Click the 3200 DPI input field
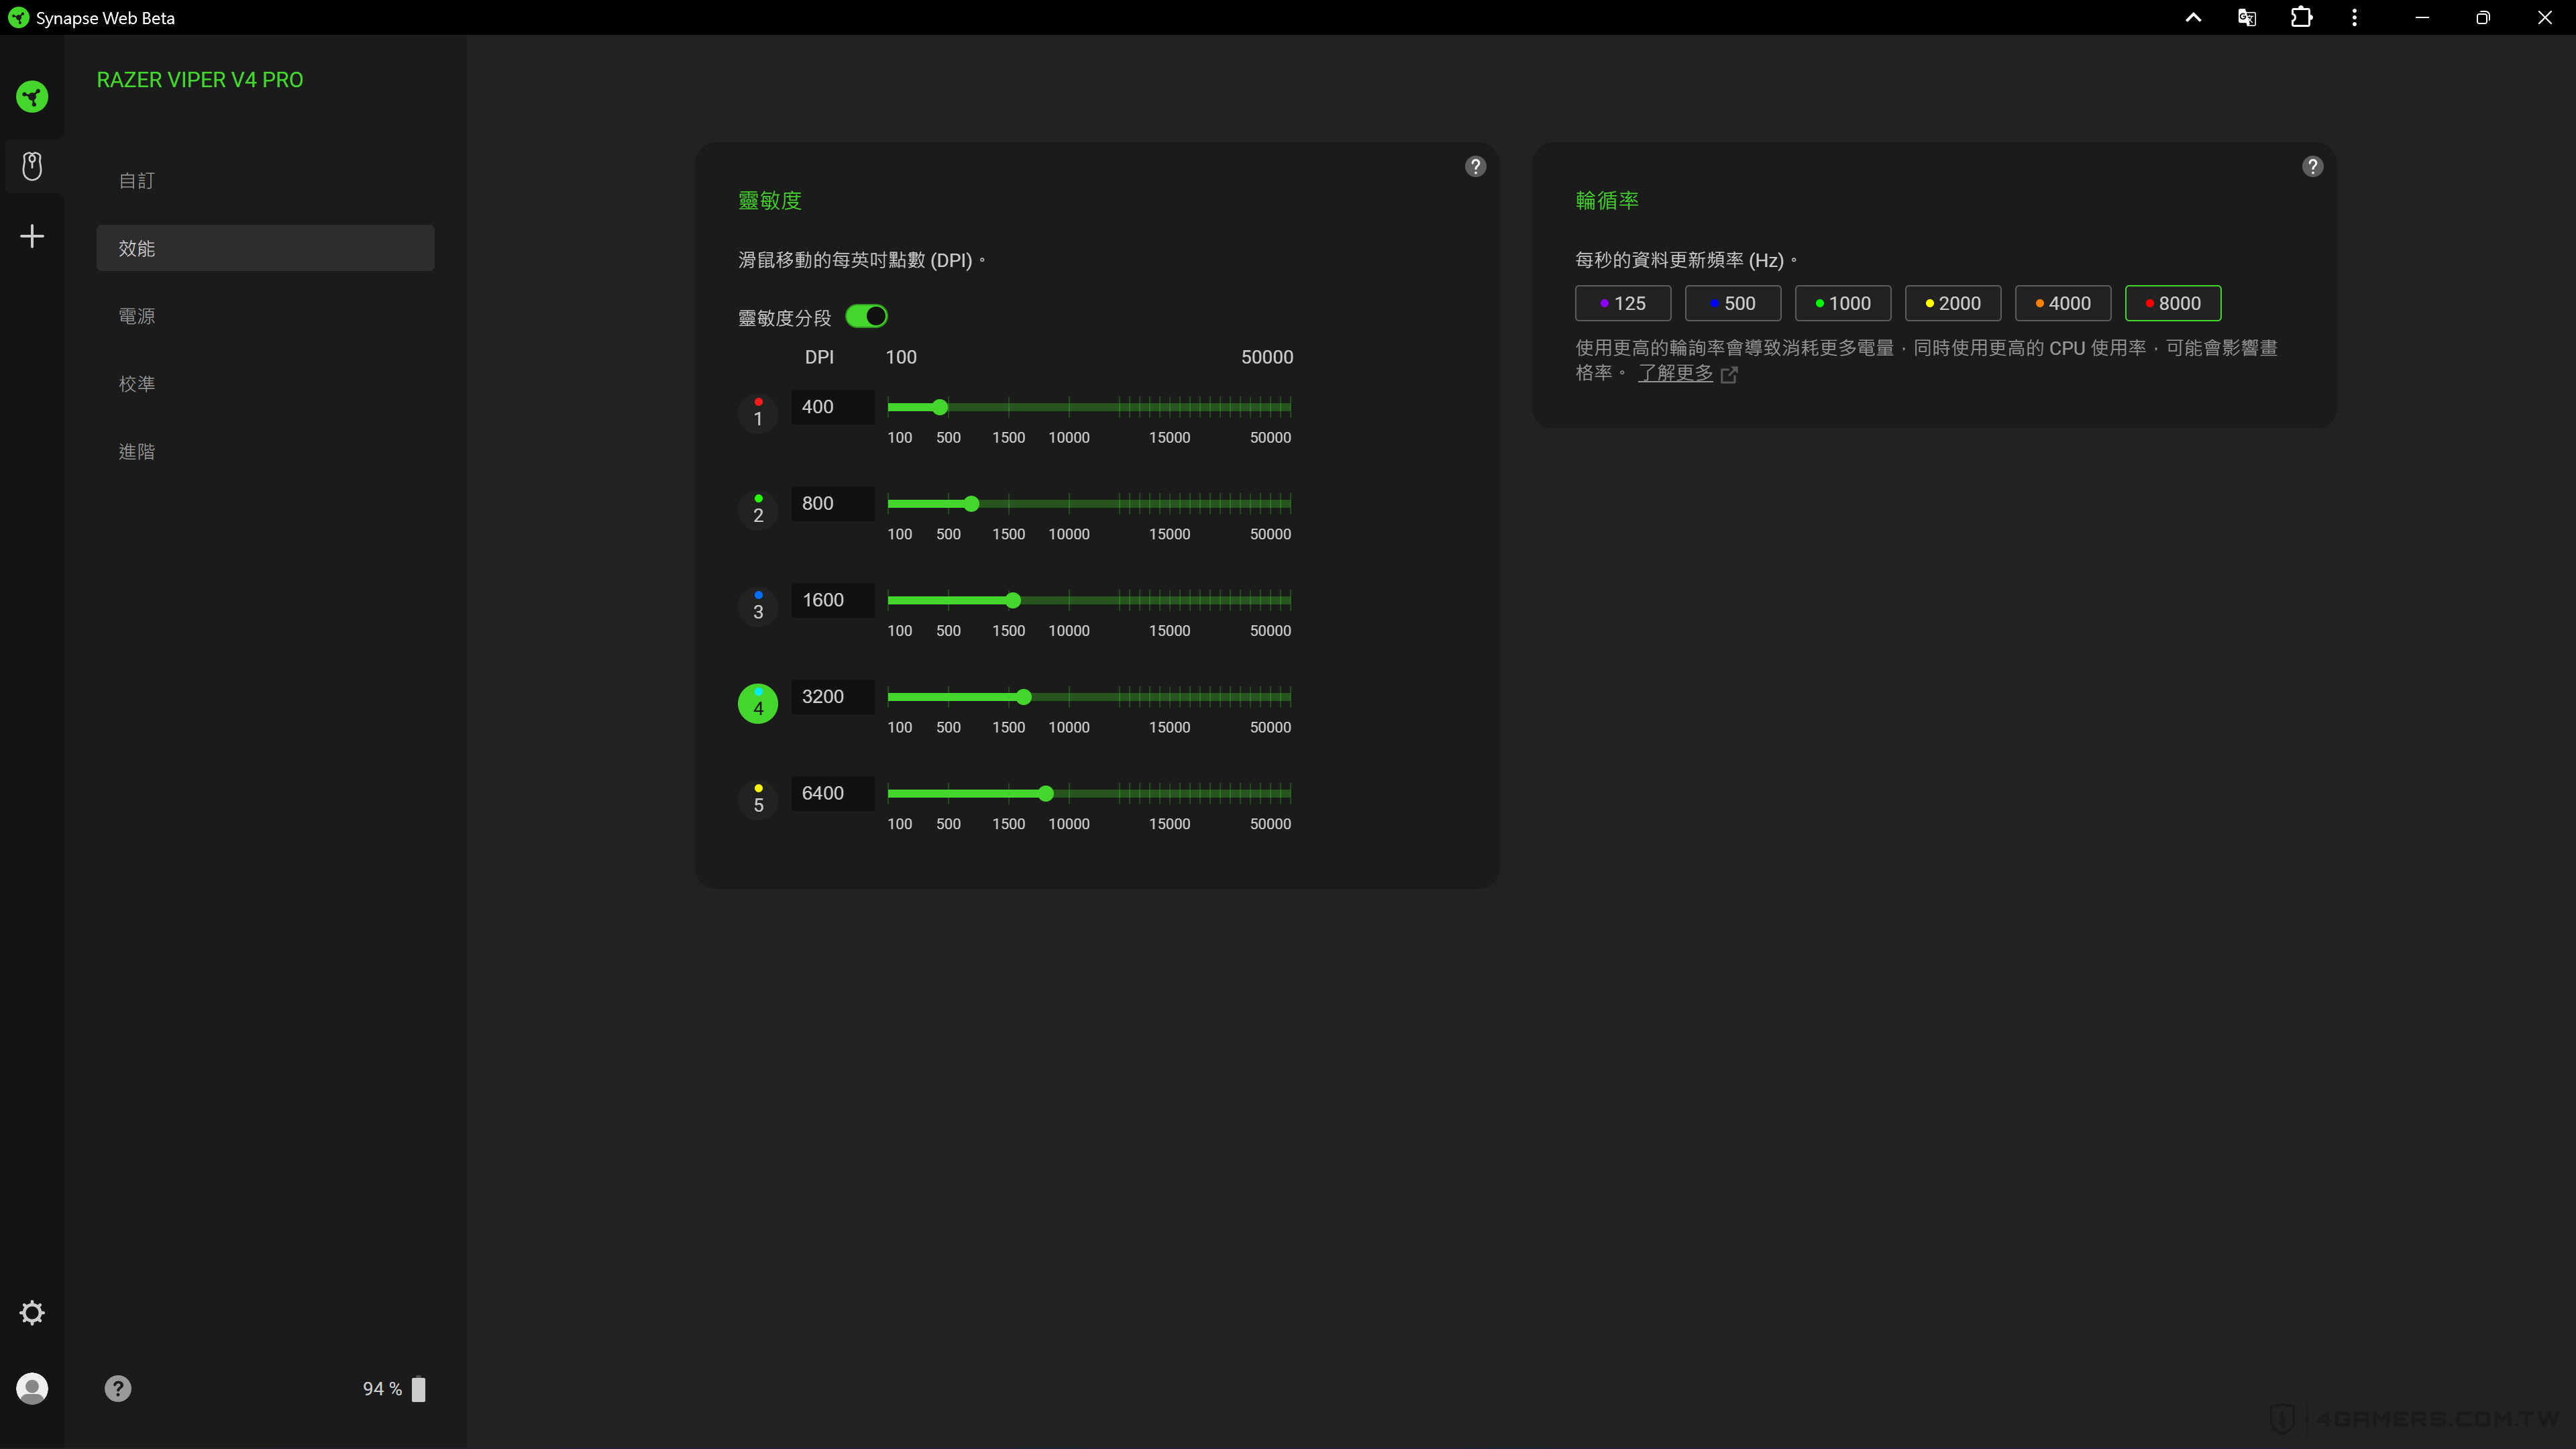The height and width of the screenshot is (1449, 2576). (833, 697)
